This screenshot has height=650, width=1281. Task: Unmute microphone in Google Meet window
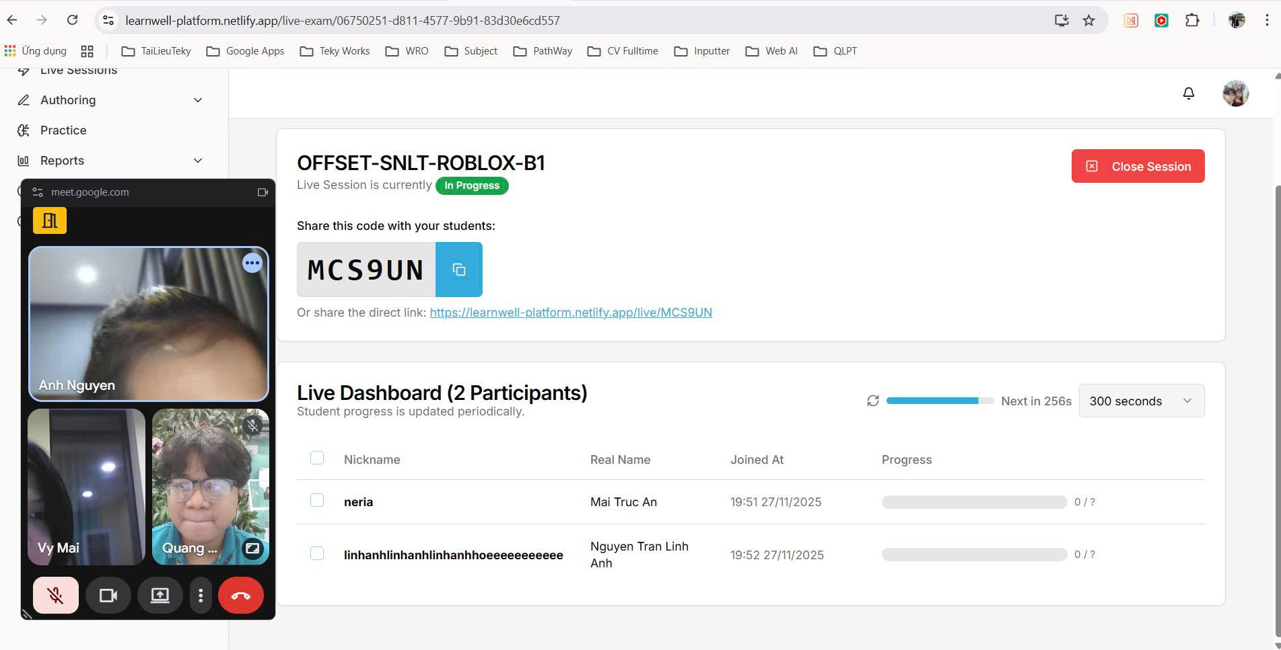tap(55, 595)
